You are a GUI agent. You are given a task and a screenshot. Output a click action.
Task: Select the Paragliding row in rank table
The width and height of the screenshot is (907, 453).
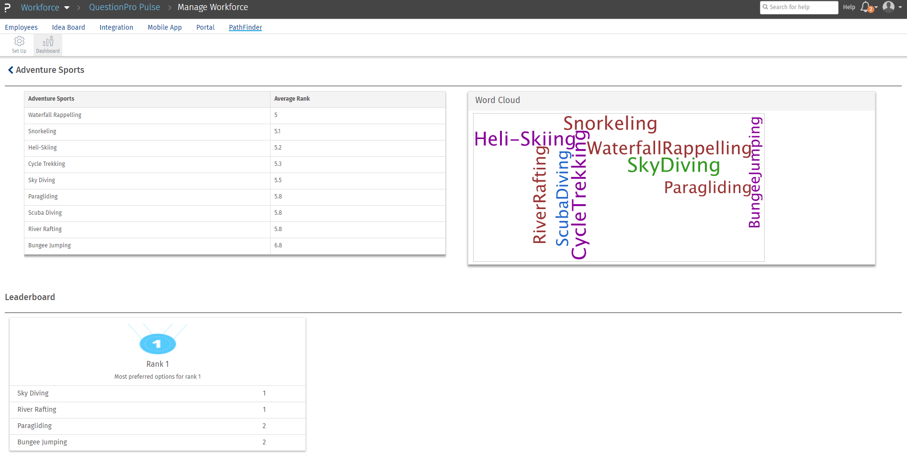pos(235,197)
